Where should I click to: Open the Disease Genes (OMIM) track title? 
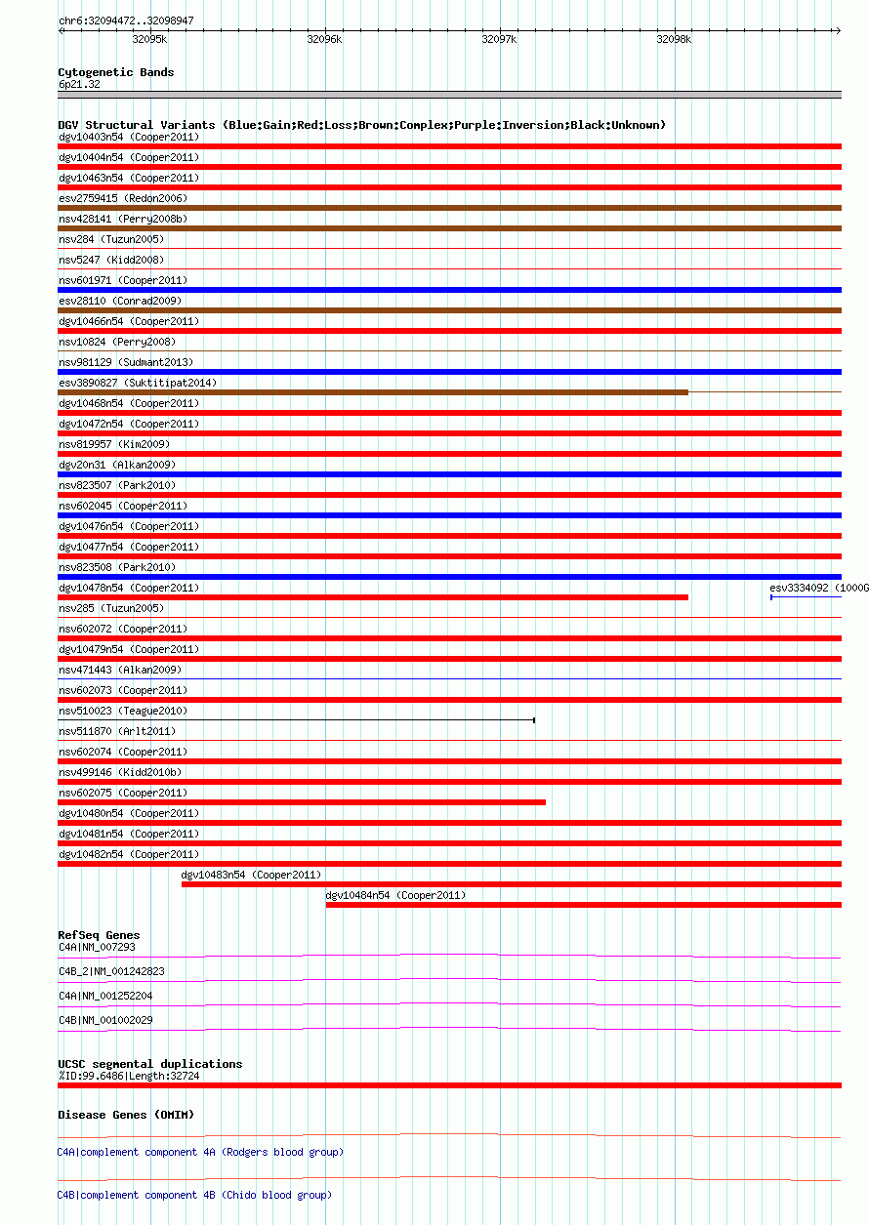coord(126,1115)
